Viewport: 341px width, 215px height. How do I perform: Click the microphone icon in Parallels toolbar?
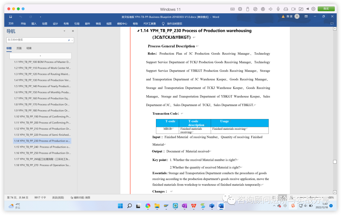(x=278, y=9)
